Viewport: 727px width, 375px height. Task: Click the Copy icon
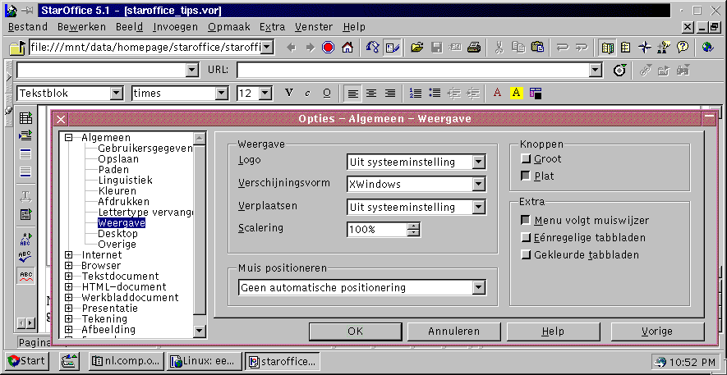click(x=518, y=48)
